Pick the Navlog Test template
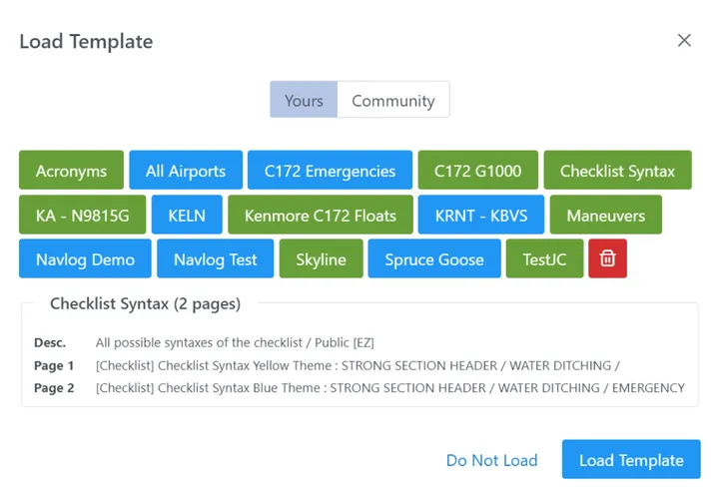 point(215,258)
